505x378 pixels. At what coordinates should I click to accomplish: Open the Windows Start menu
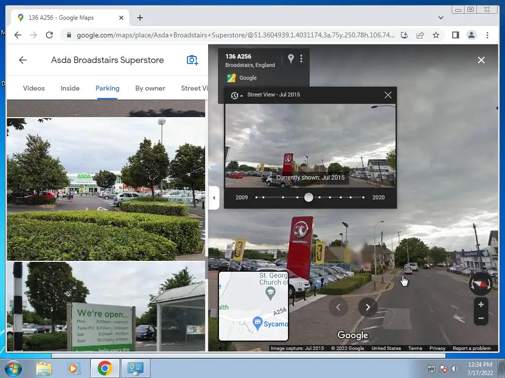[13, 368]
